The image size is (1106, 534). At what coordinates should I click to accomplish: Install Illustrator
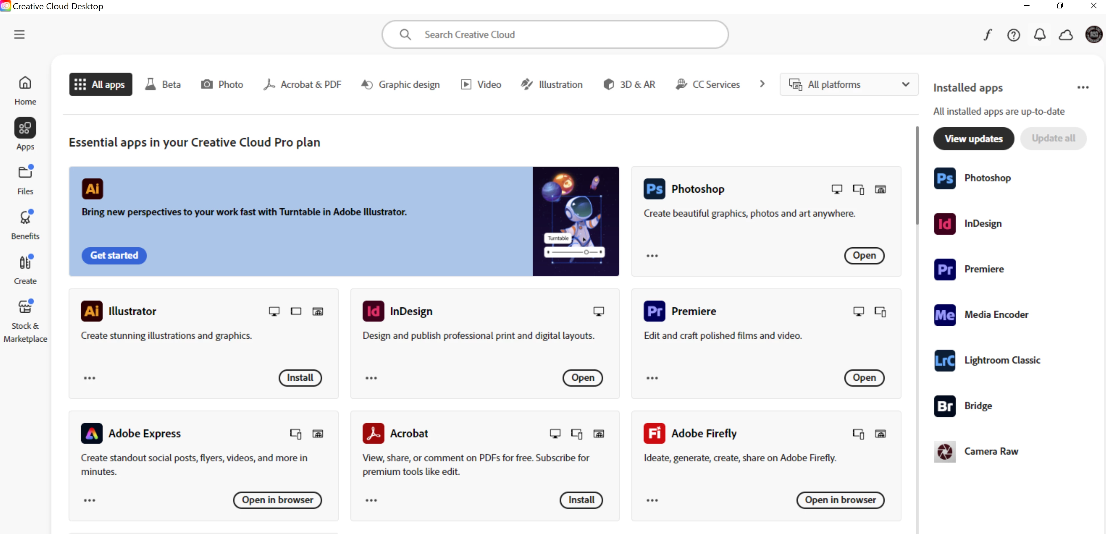point(300,378)
